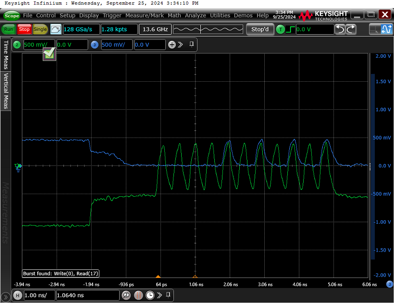Toggle the rising edge trigger slope icon
394x303 pixels.
point(291,29)
